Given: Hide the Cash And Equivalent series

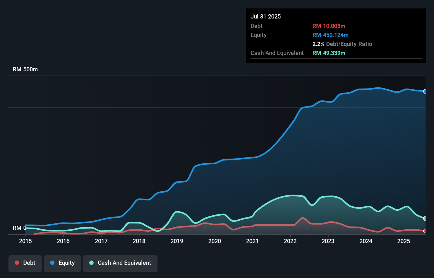Looking at the screenshot, I should click(120, 263).
